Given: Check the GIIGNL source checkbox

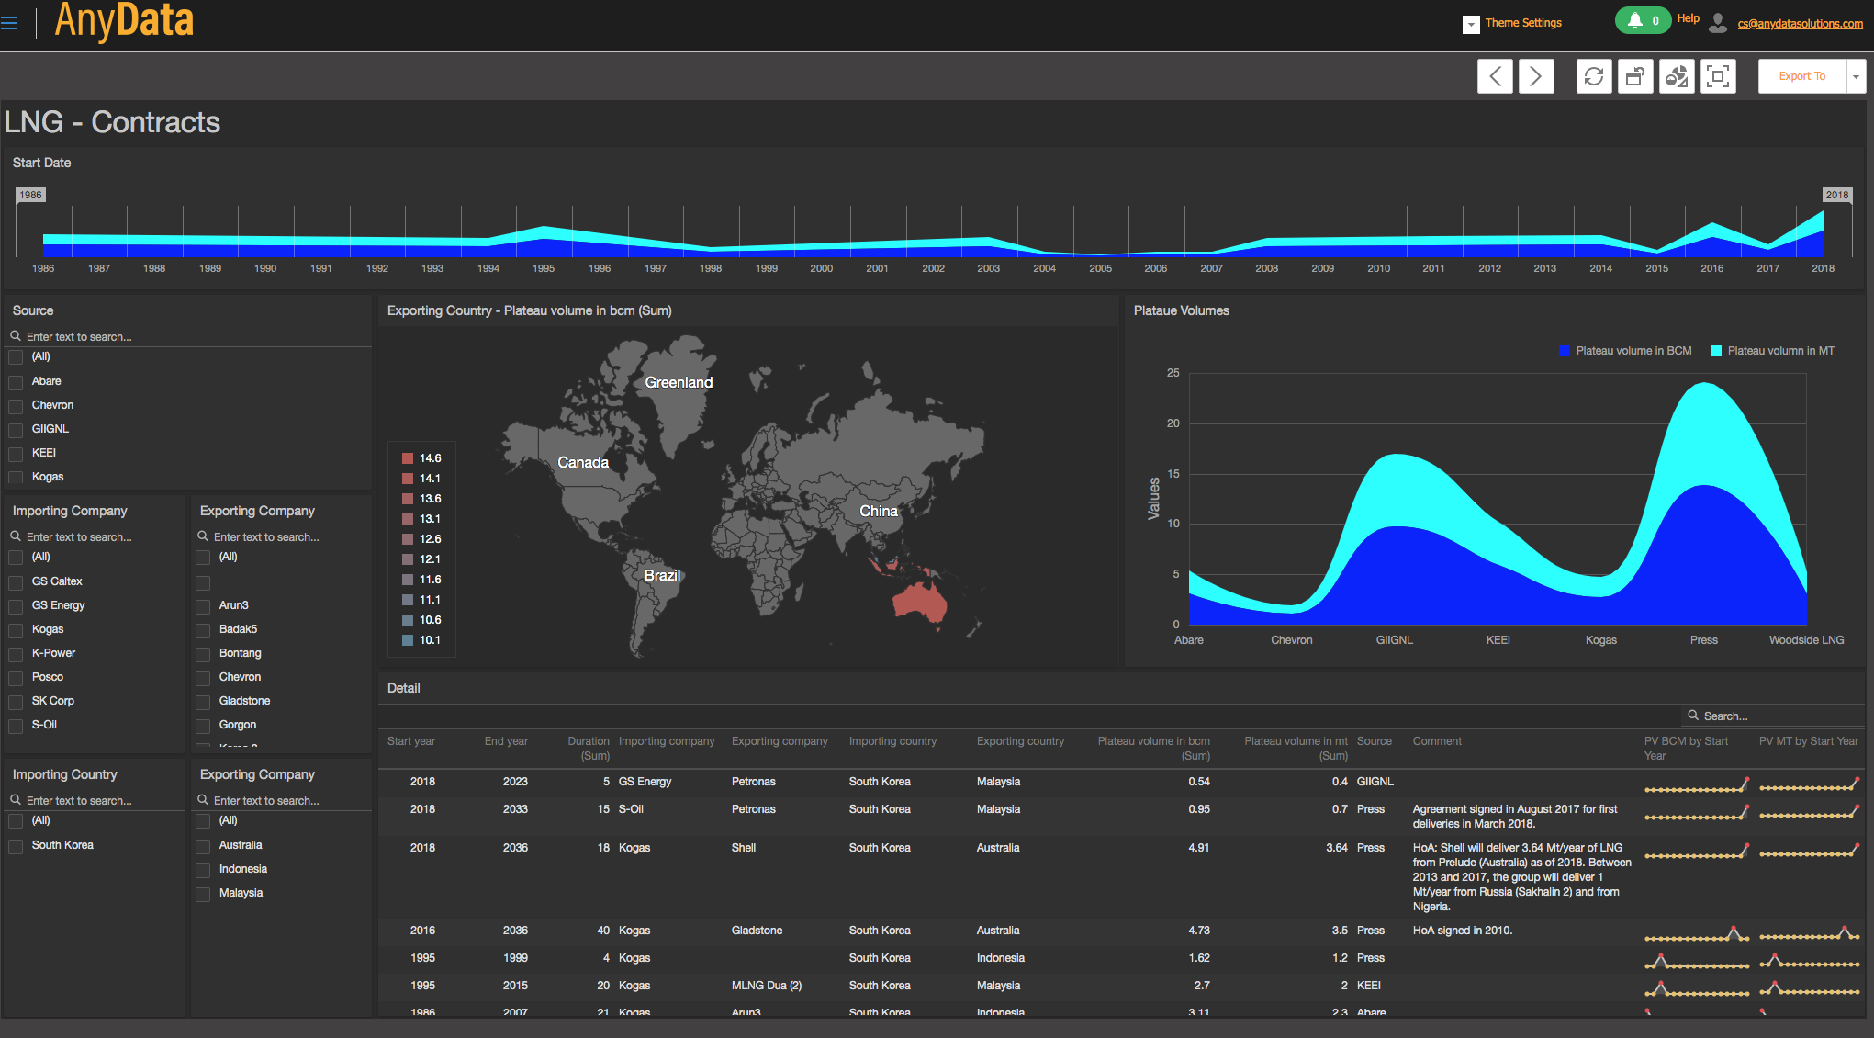Looking at the screenshot, I should click(16, 430).
